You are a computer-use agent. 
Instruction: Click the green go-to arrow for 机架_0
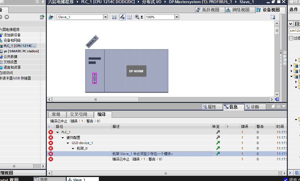click(218, 148)
